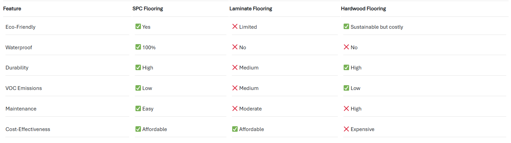Click the Eco-Friendly row label
This screenshot has height=143, width=511.
20,27
